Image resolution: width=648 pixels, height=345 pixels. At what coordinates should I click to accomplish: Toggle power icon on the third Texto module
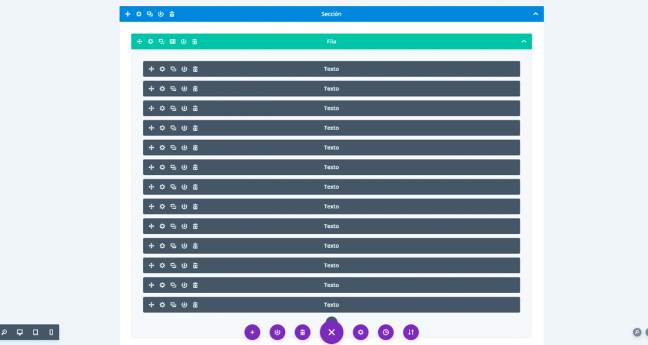(184, 108)
